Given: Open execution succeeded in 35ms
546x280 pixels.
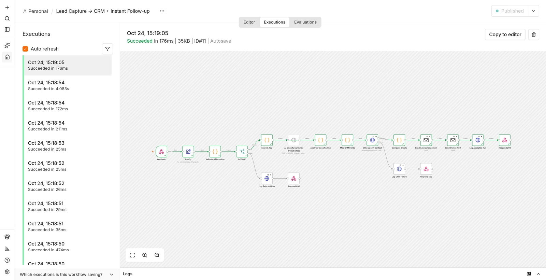Looking at the screenshot, I should coord(67,226).
